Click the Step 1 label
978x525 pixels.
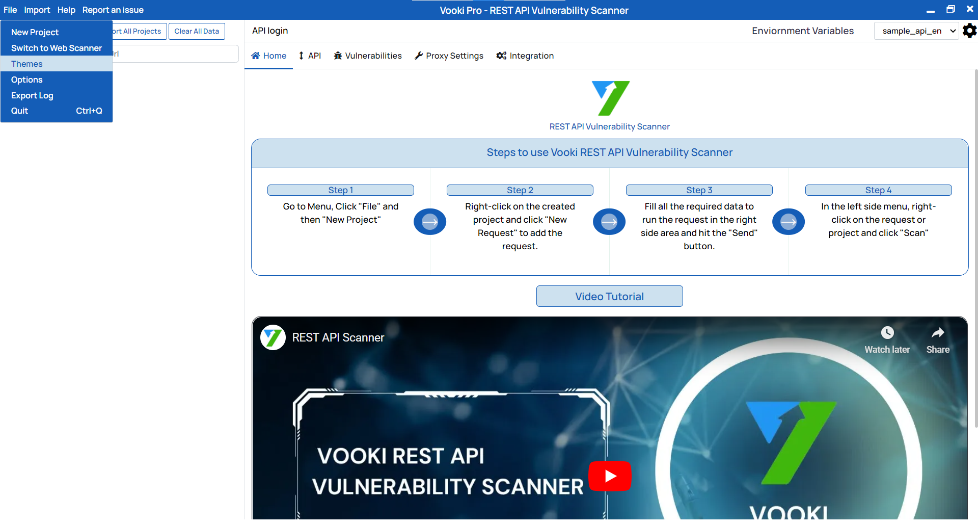341,190
